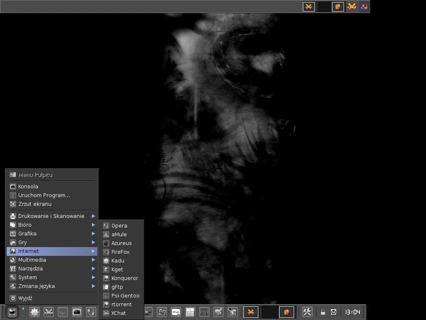Open Azureus from the Internet submenu
426x320 pixels.
(x=121, y=243)
